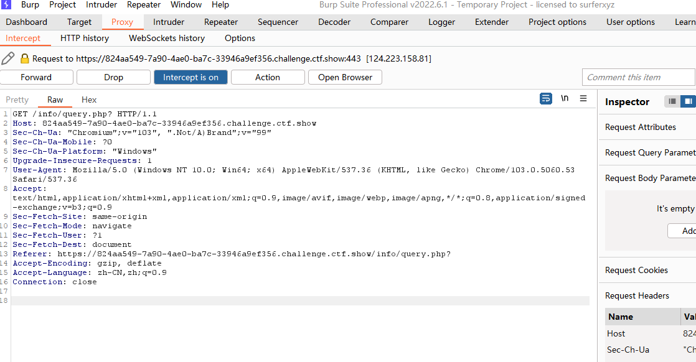Open the Decoder tab
This screenshot has width=696, height=362.
pyautogui.click(x=334, y=22)
